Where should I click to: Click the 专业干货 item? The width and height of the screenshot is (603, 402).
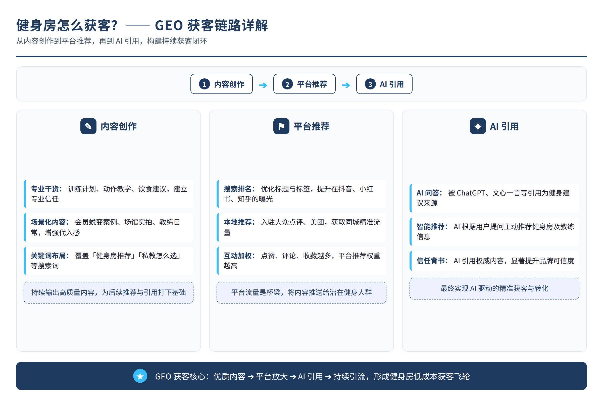pyautogui.click(x=109, y=194)
